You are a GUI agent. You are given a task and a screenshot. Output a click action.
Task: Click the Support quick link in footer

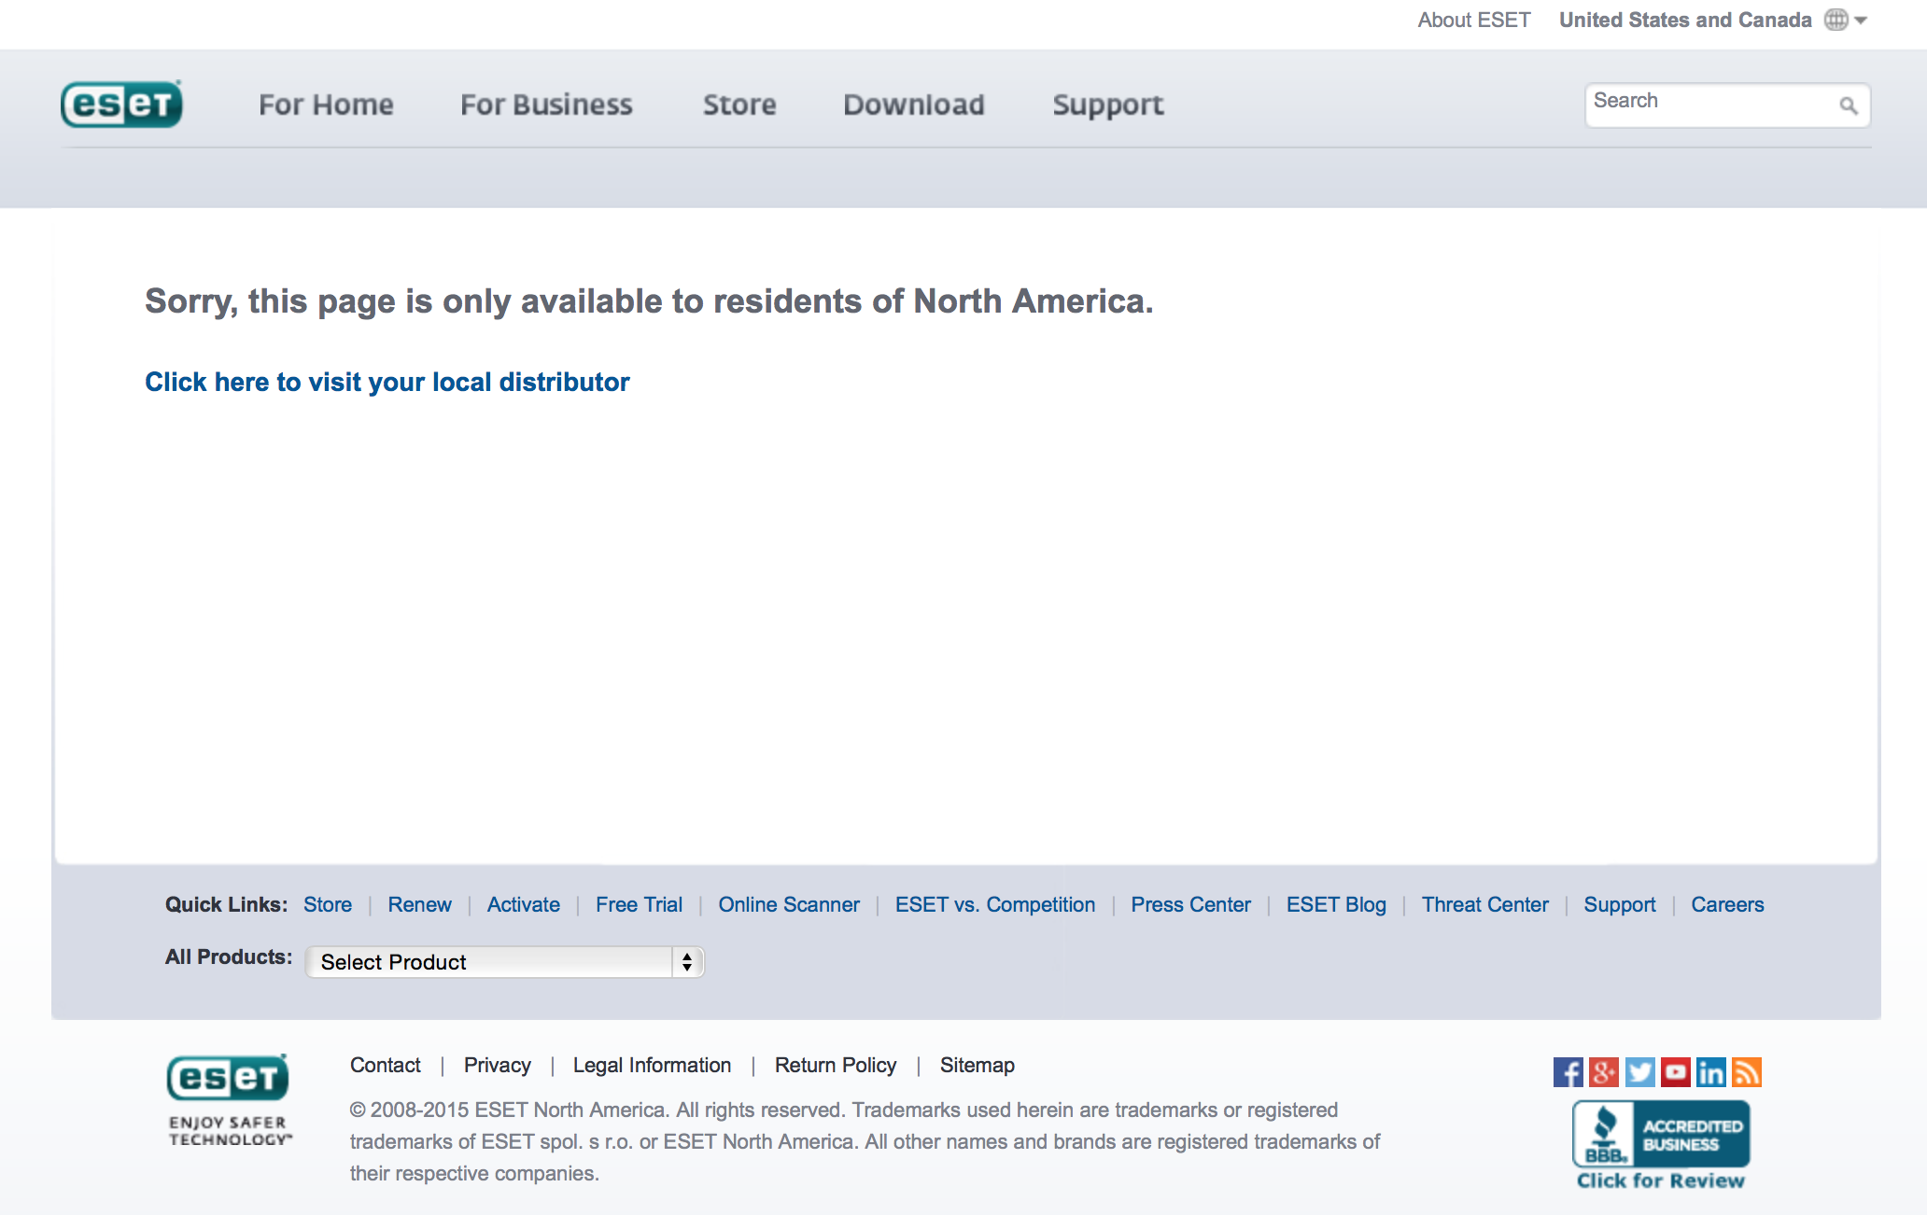(1619, 904)
